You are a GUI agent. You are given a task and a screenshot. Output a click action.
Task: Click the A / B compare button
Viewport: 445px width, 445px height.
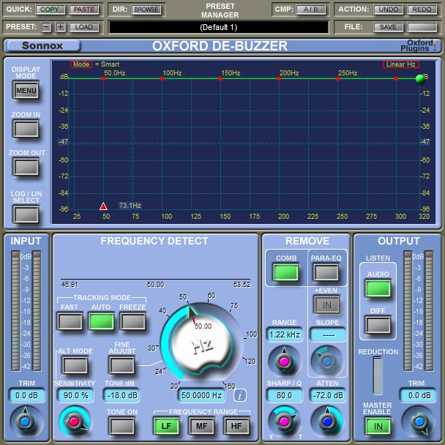pyautogui.click(x=311, y=10)
